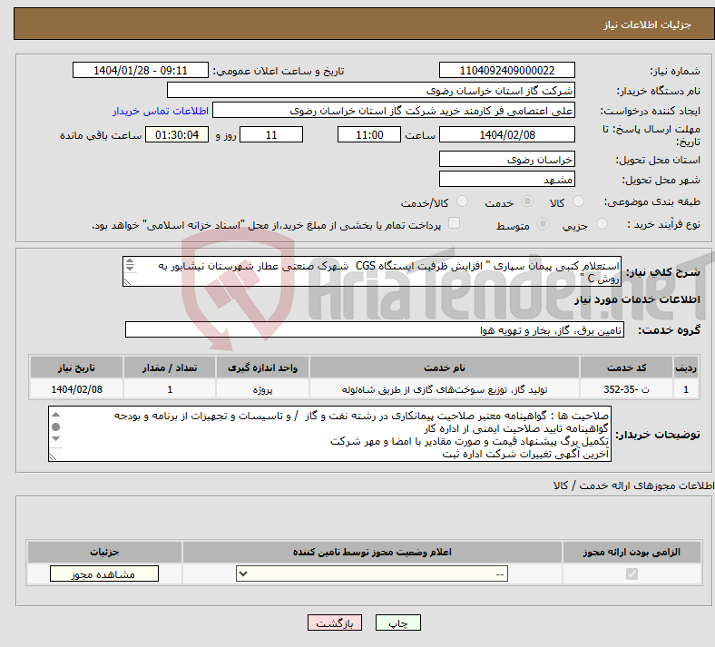
Task: Click the response deadline date 1404/02/08 field
Action: [506, 134]
